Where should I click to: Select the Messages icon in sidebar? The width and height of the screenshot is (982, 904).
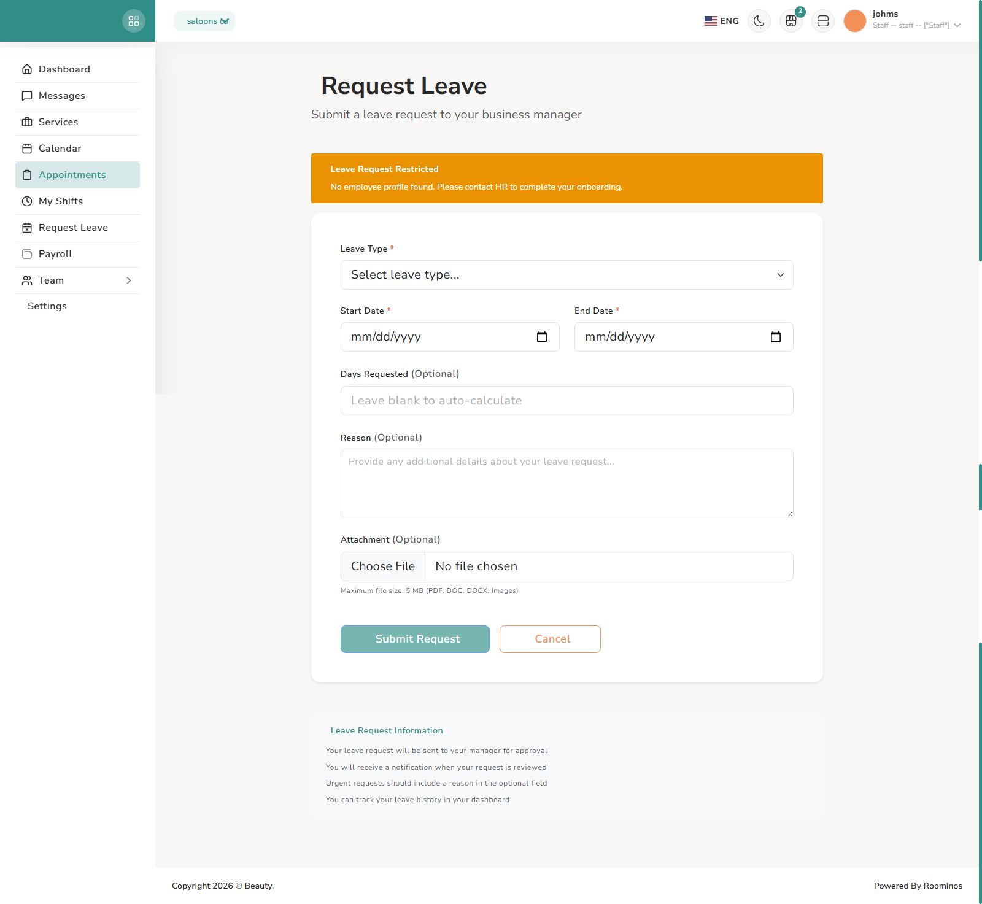point(27,96)
